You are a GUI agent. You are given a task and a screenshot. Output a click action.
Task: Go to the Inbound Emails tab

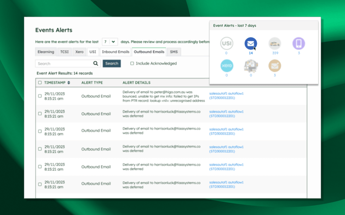pyautogui.click(x=116, y=52)
